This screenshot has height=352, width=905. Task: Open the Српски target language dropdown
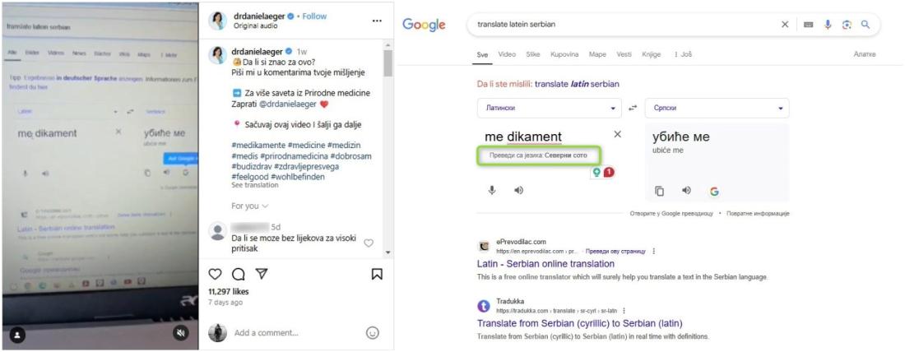[717, 108]
